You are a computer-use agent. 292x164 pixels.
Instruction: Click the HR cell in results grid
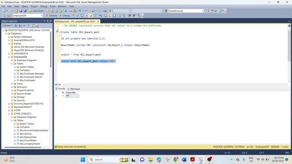(x=72, y=96)
